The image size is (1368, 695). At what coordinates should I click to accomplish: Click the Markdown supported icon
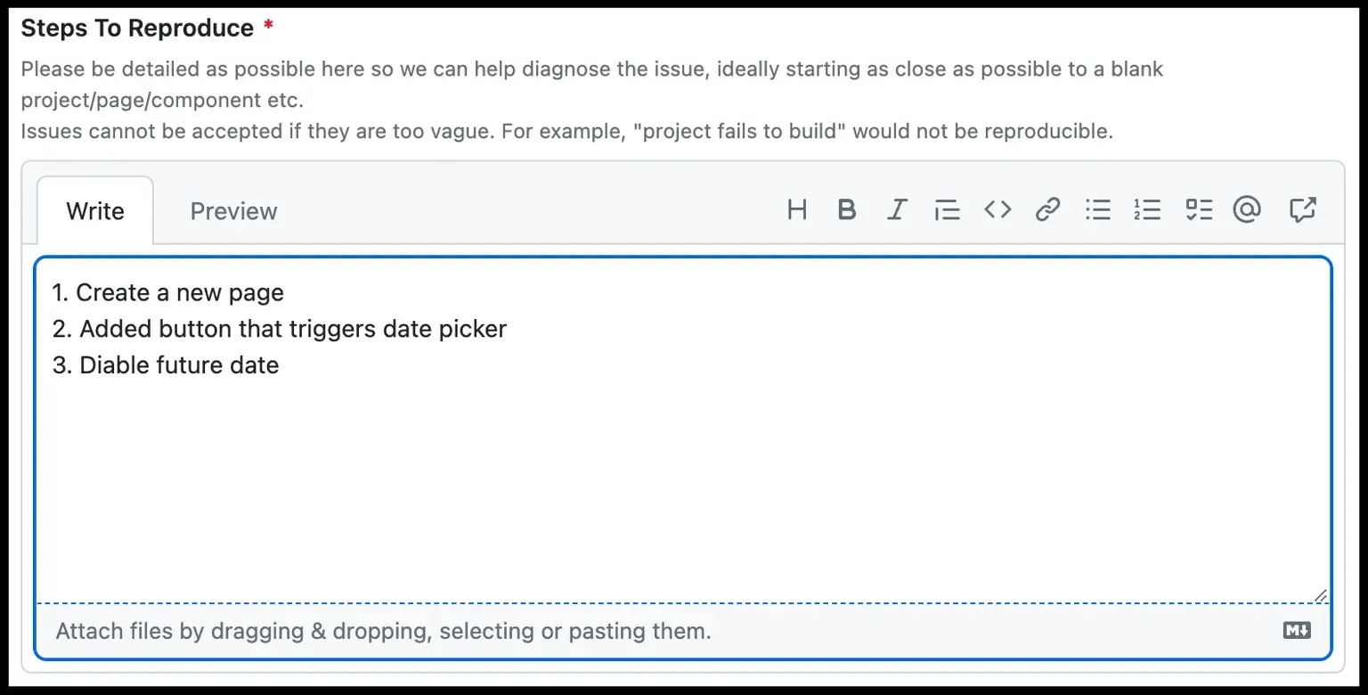(x=1297, y=631)
